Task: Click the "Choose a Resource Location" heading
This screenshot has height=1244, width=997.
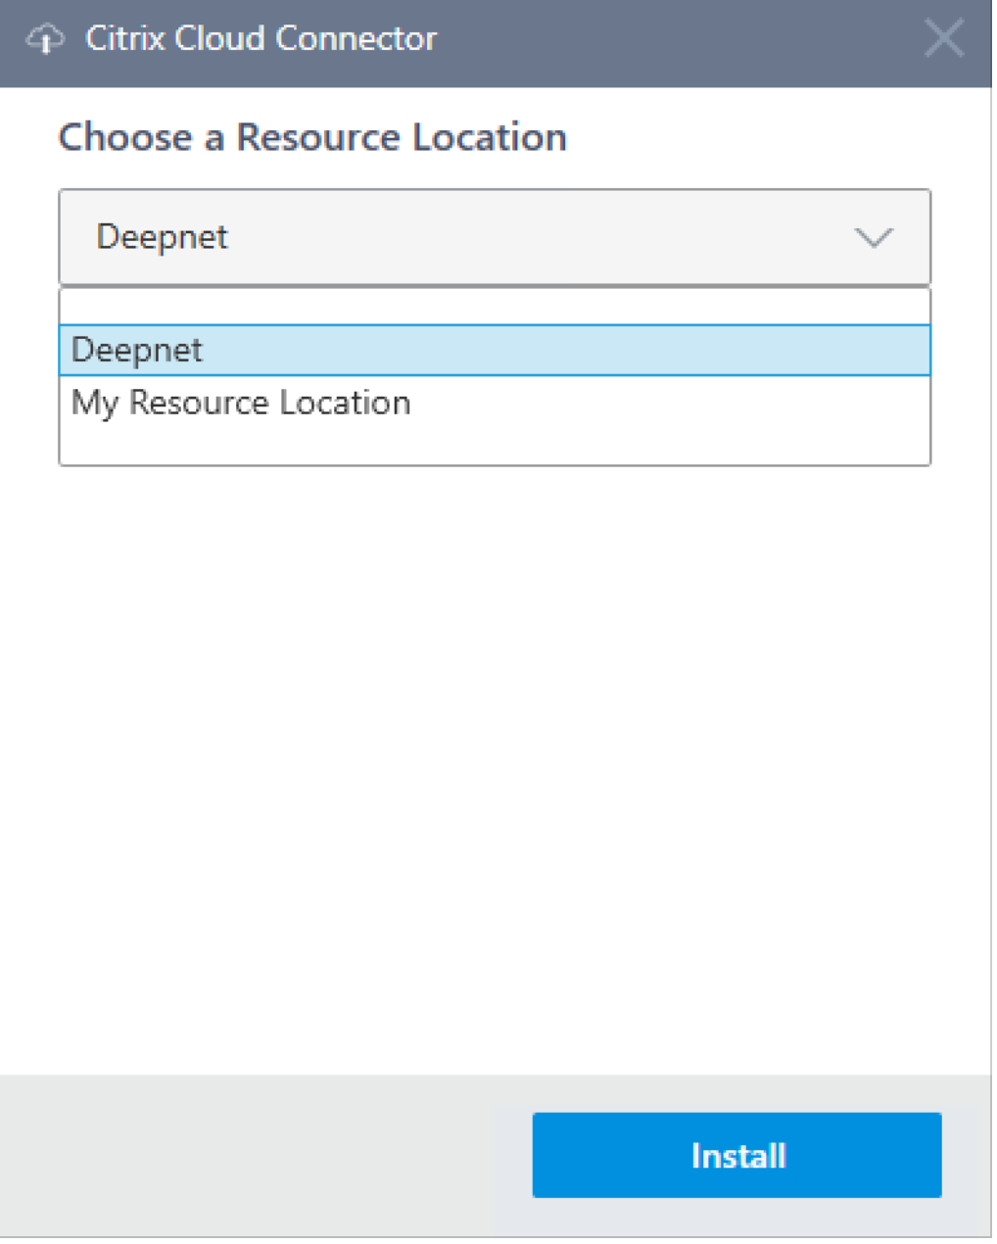Action: tap(312, 137)
